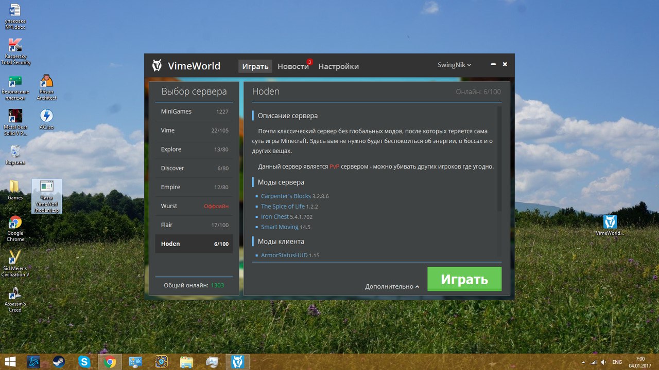This screenshot has height=370, width=659.
Task: Open the network signal tray icon
Action: tap(593, 362)
